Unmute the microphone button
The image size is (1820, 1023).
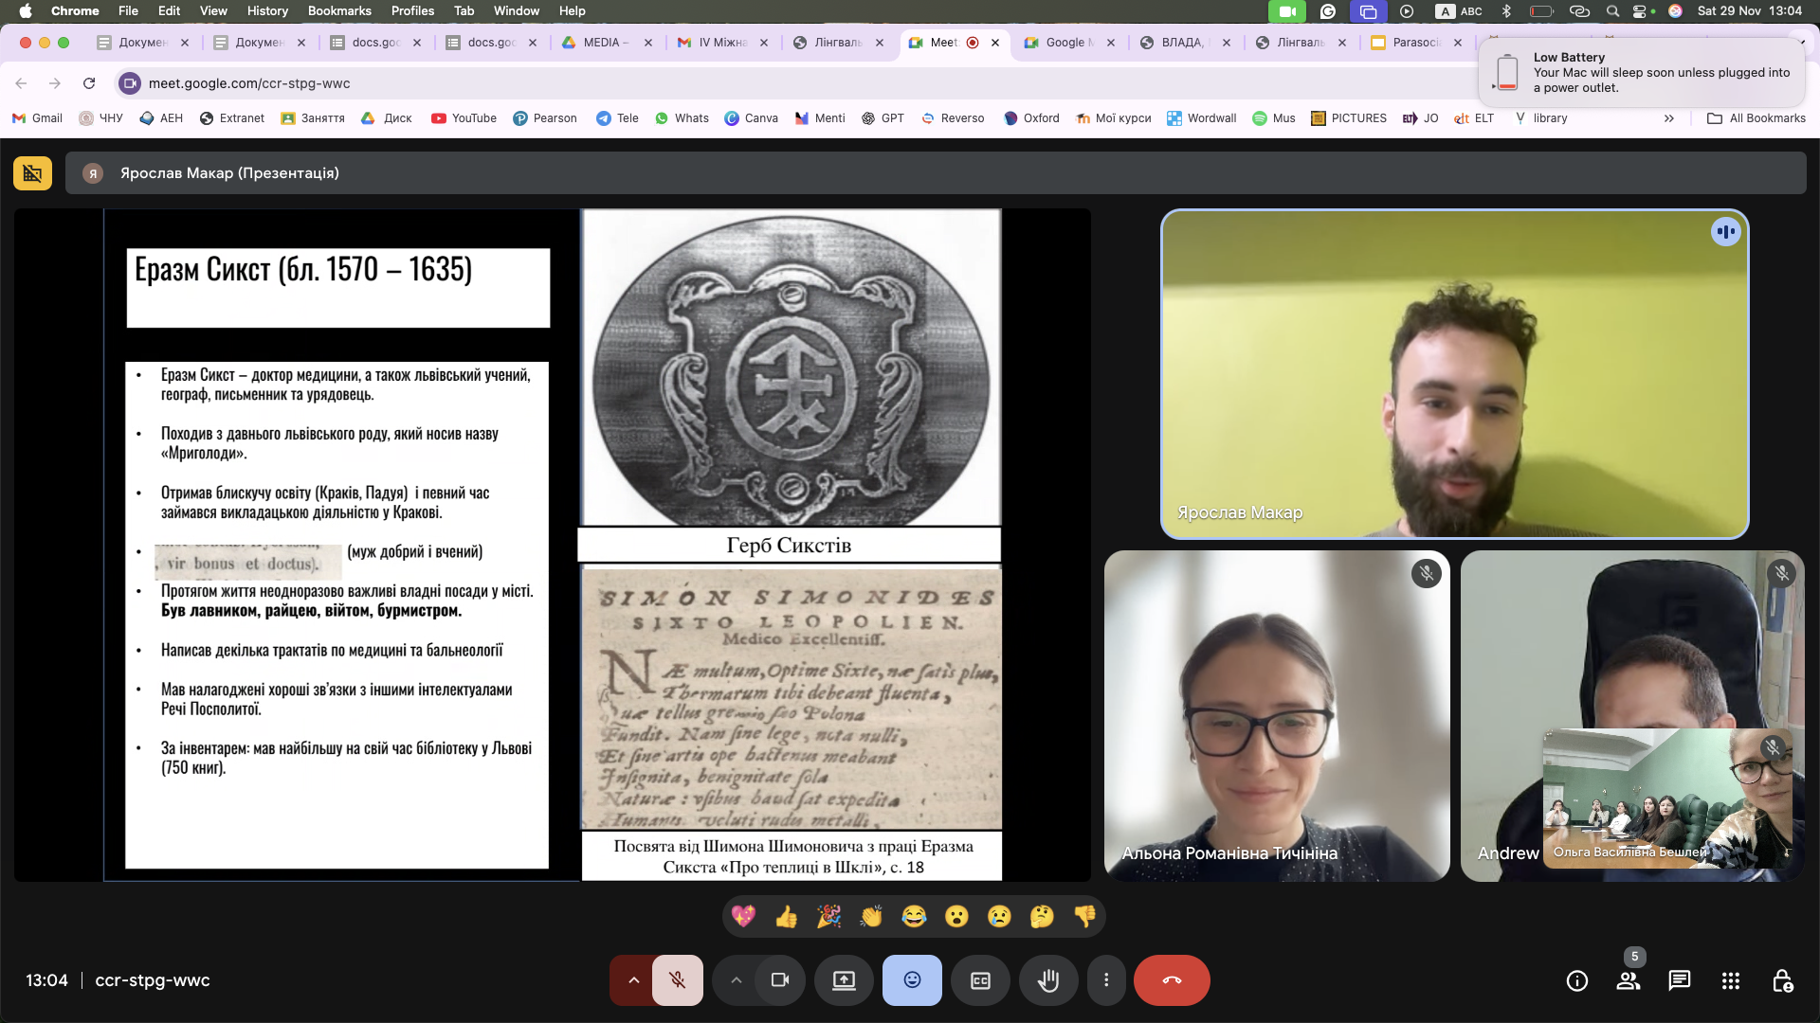point(677,980)
